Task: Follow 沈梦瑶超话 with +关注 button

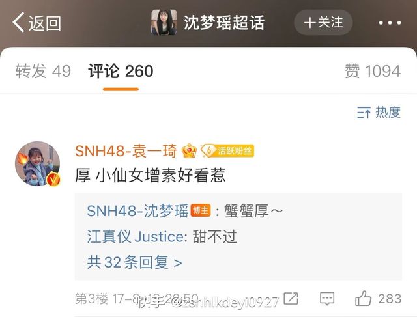Action: 323,22
